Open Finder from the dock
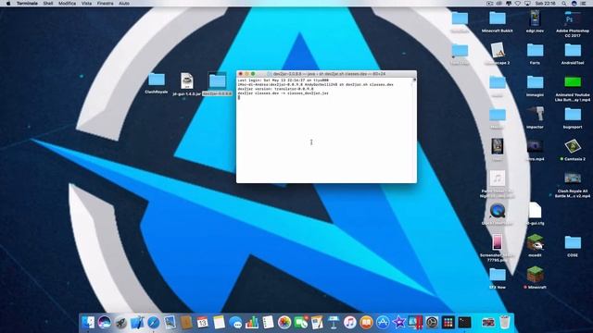Image resolution: width=593 pixels, height=333 pixels. click(88, 323)
